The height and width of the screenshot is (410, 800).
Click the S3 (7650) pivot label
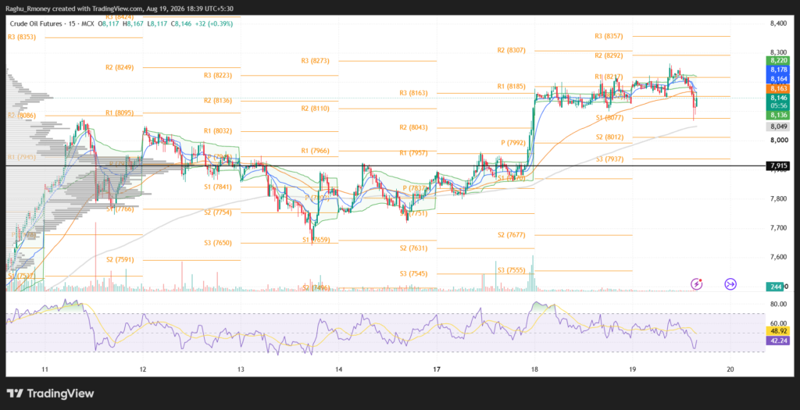click(x=218, y=243)
